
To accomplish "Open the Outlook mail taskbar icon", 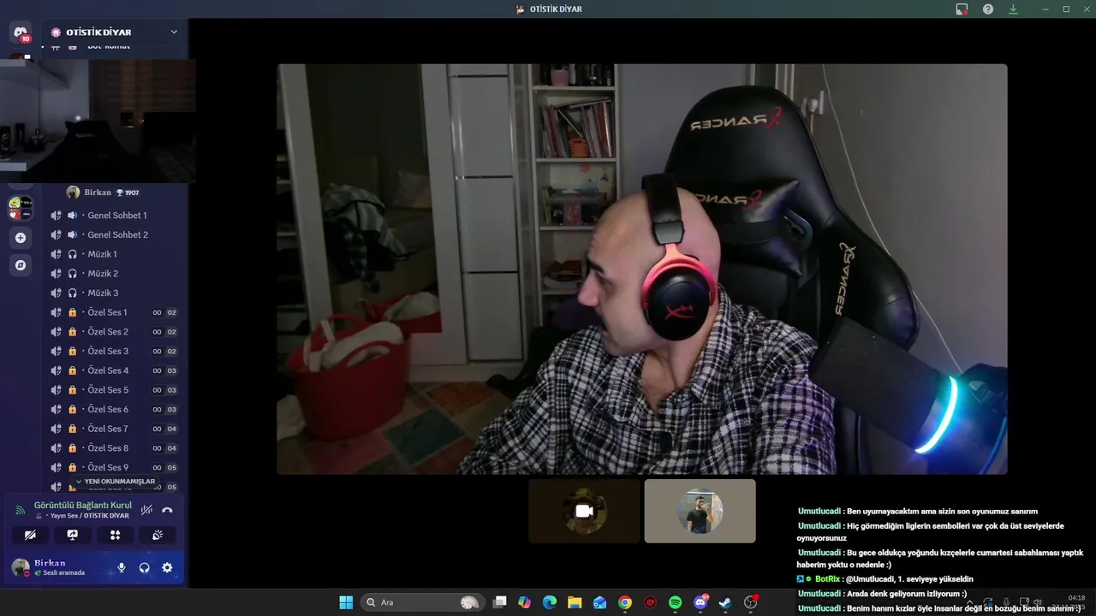I will tap(599, 602).
